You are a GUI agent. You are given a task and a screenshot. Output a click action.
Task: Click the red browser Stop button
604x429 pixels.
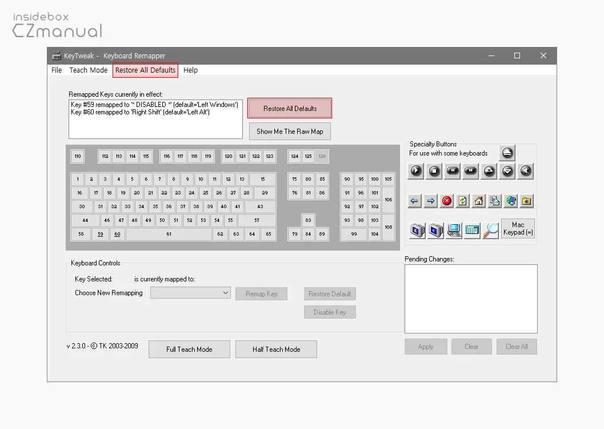[447, 201]
